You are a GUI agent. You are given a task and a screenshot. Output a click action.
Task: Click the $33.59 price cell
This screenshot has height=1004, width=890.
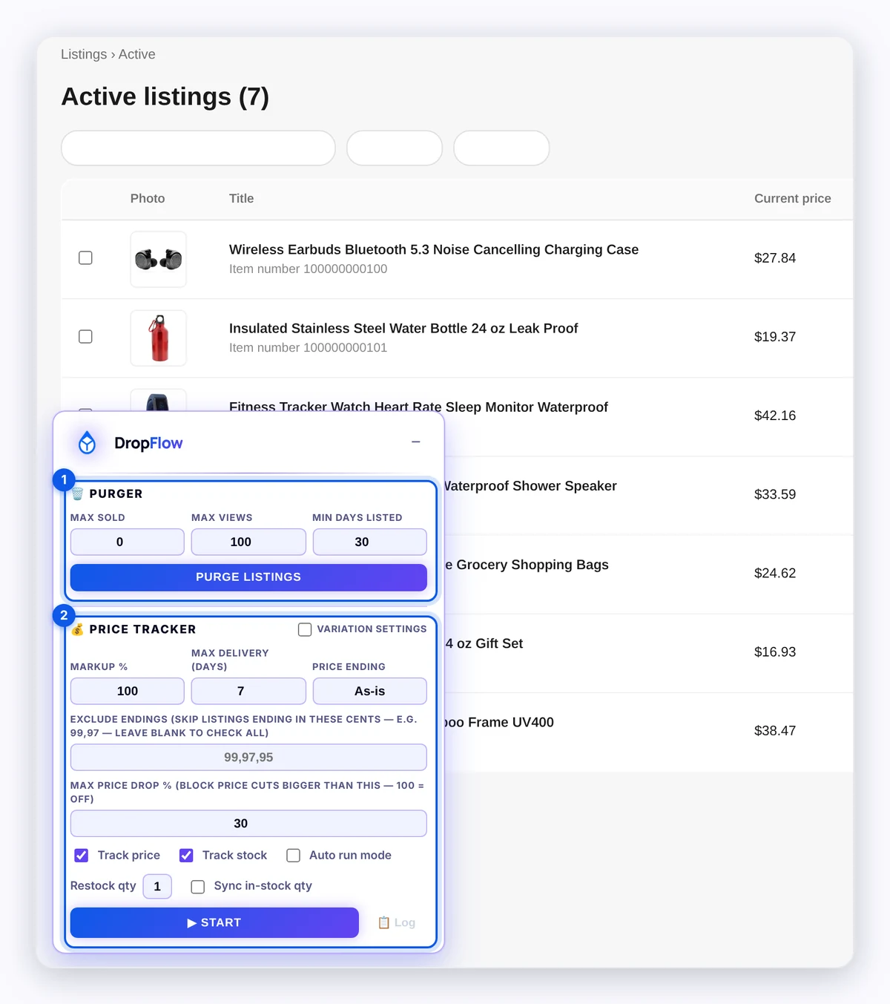775,493
